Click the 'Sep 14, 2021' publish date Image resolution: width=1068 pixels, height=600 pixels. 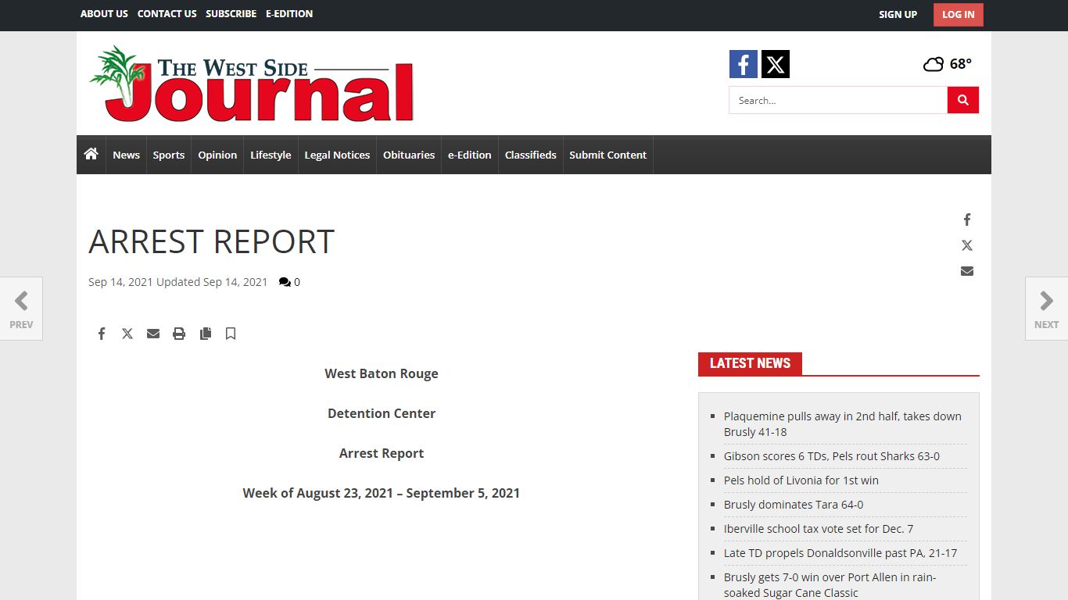pos(120,282)
